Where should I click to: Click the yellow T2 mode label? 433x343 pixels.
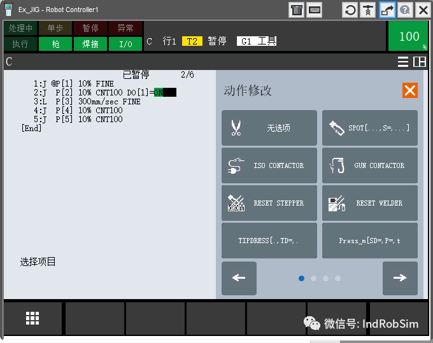(192, 41)
